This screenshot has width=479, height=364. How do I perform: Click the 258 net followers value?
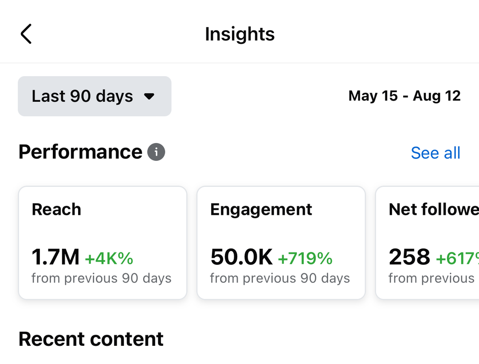[409, 257]
